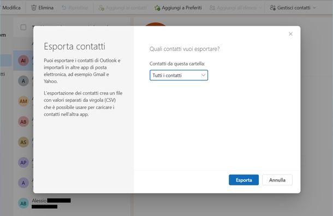
Task: Open the Tutti i contatti dropdown
Action: point(179,75)
